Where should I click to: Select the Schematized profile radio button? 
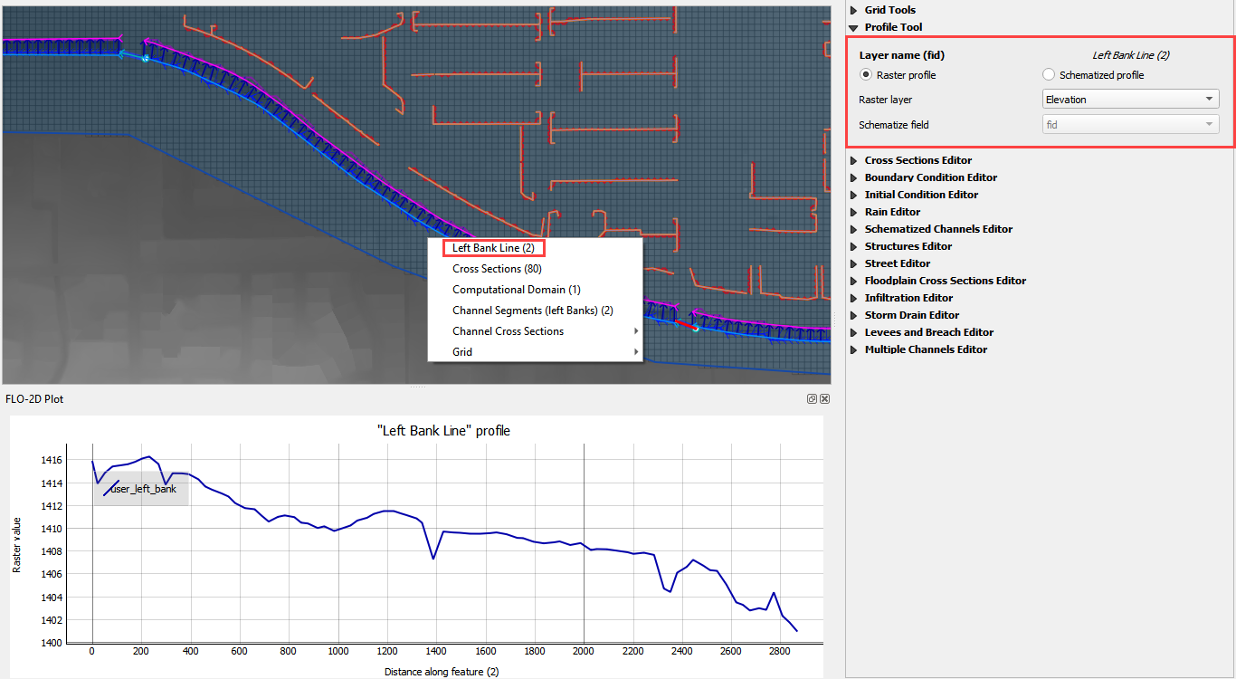point(1049,75)
